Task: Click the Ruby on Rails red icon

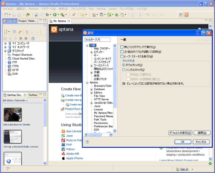Action: tap(63, 140)
